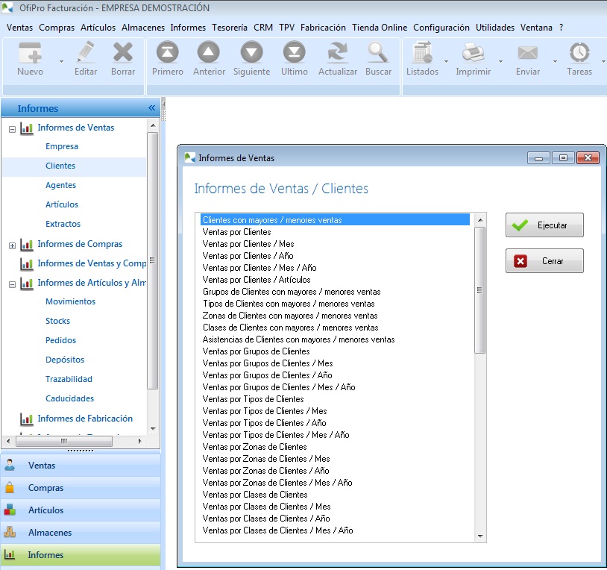The width and height of the screenshot is (607, 570).
Task: Open the dropdown arrow next to Enviar
Action: click(x=556, y=61)
